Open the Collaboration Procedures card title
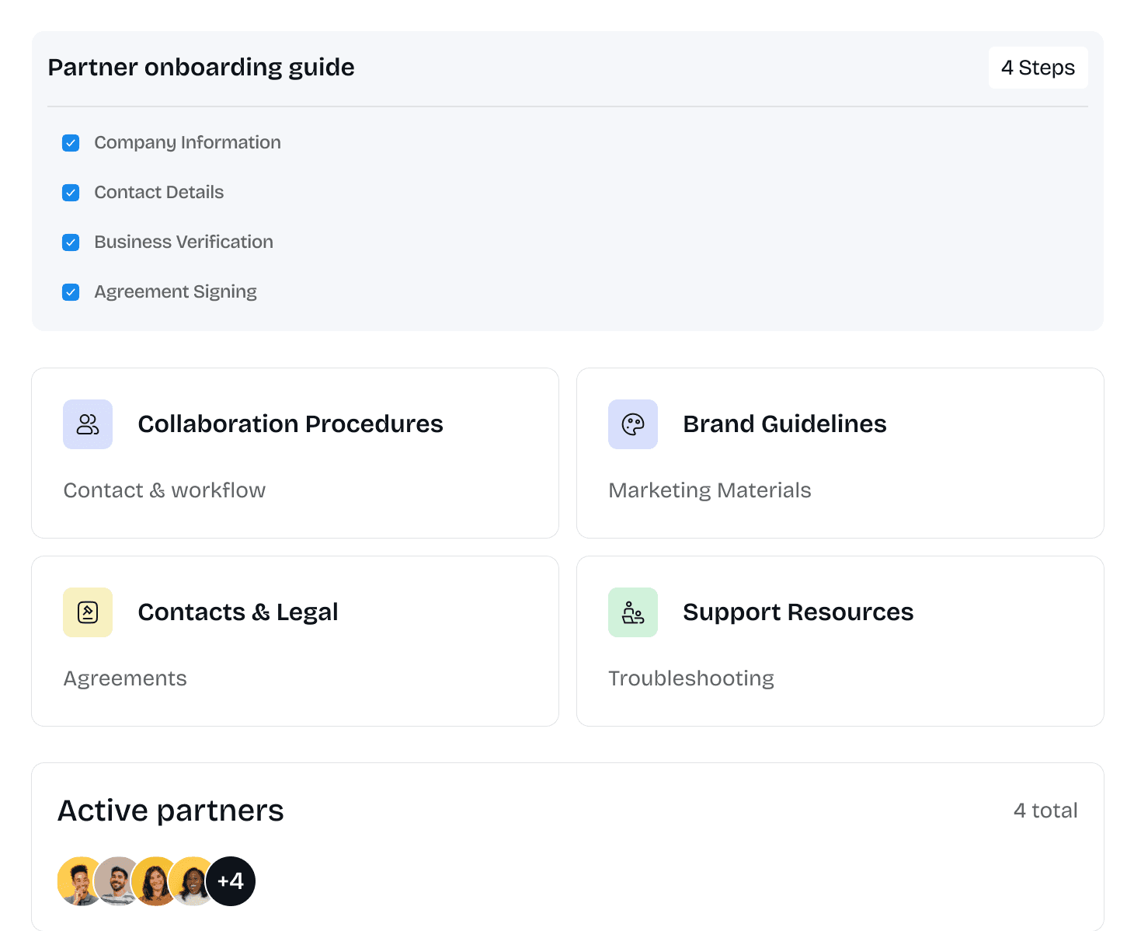This screenshot has height=931, width=1134. click(x=290, y=424)
